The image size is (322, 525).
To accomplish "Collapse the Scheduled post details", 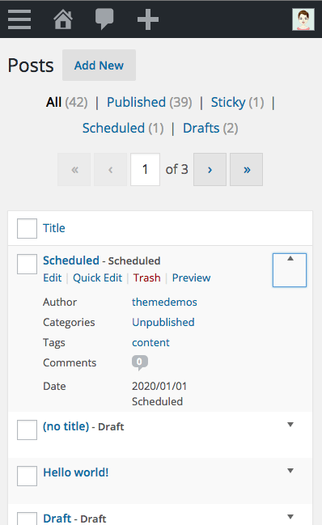I will click(x=290, y=270).
